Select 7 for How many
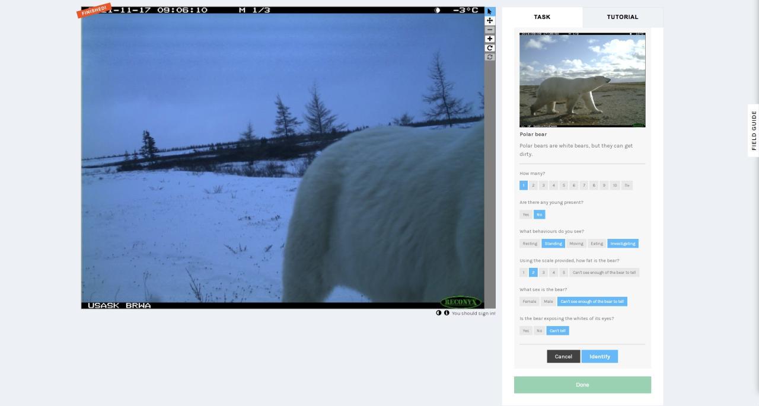 click(x=583, y=186)
